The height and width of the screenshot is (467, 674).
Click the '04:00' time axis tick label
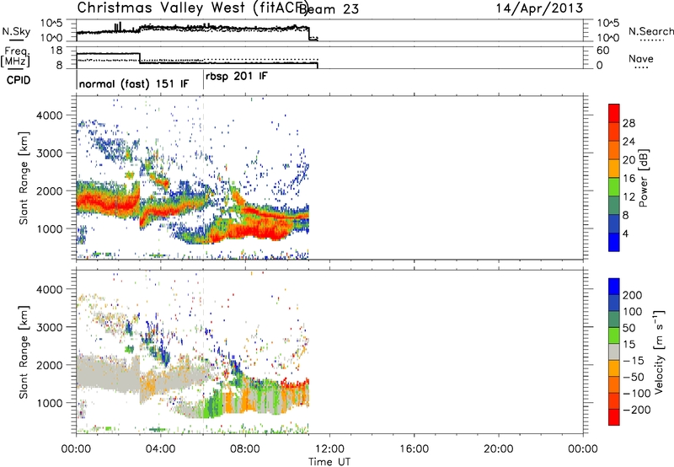point(160,449)
